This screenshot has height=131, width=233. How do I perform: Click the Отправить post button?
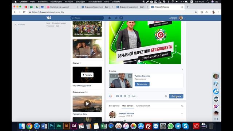tap(176, 96)
